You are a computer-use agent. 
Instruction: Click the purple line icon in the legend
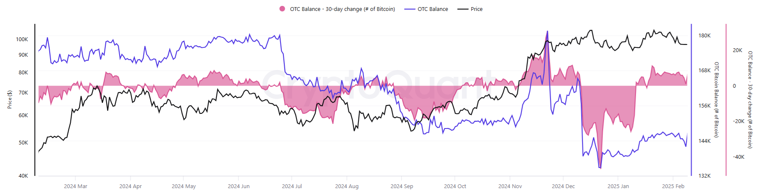pos(410,9)
